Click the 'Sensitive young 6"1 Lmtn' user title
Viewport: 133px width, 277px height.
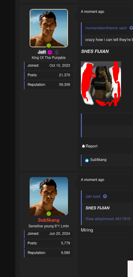[49, 226]
